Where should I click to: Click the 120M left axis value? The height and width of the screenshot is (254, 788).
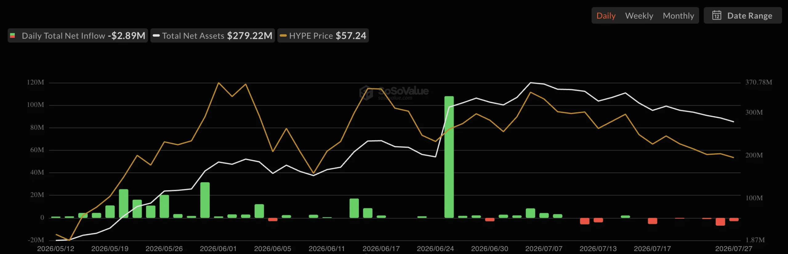(x=35, y=82)
